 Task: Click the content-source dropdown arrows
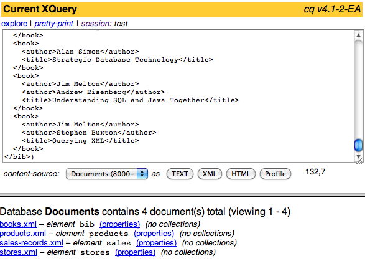pyautogui.click(x=142, y=174)
